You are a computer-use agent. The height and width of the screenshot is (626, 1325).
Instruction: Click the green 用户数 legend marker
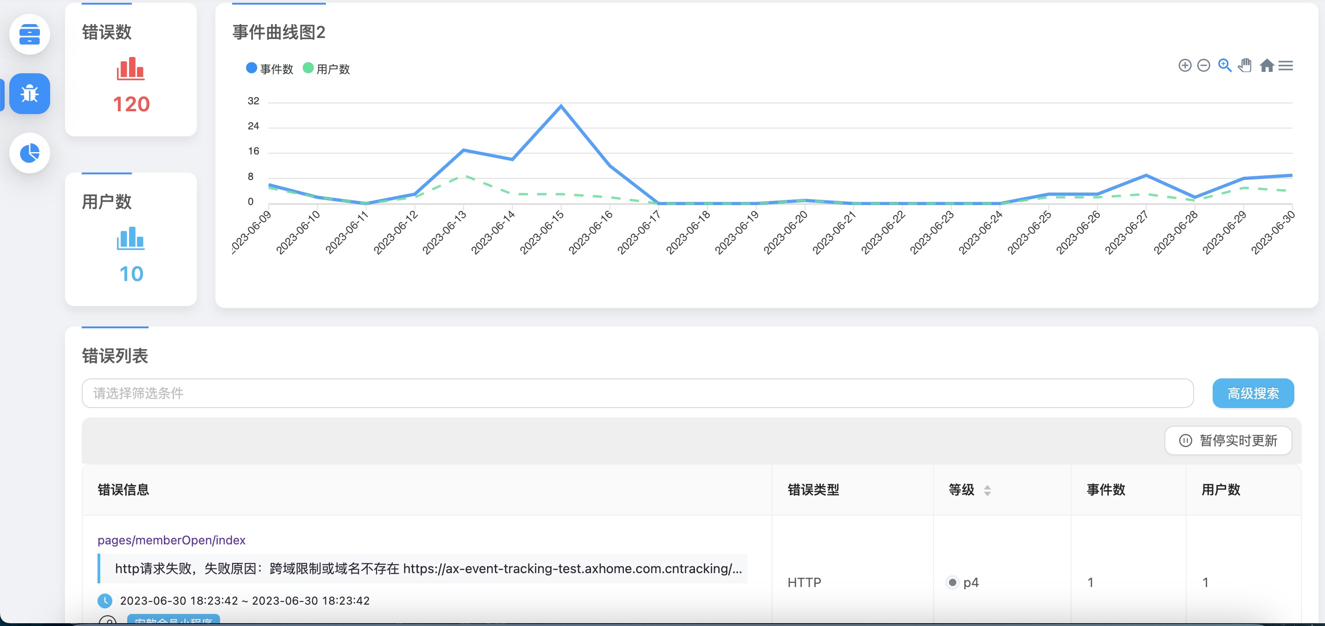point(308,68)
